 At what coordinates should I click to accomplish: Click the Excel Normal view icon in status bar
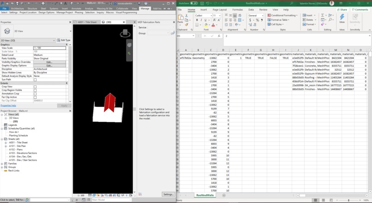click(316, 200)
